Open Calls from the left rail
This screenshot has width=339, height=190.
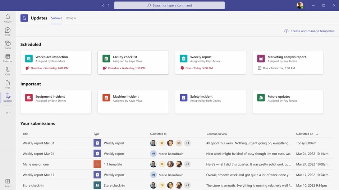[8, 71]
